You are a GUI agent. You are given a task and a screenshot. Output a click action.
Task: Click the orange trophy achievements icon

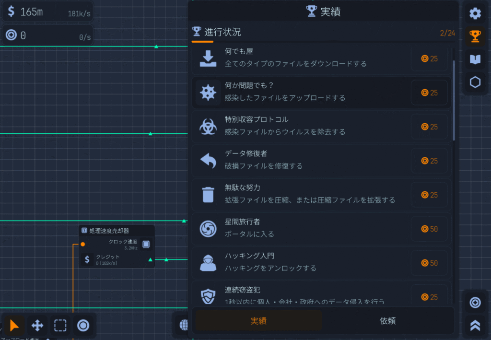[475, 36]
